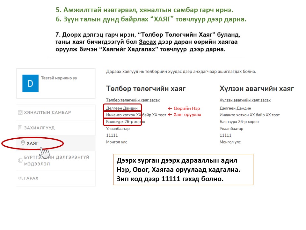The width and height of the screenshot is (306, 230).
Task: Click the blue D avatar tile
Action: click(x=30, y=84)
